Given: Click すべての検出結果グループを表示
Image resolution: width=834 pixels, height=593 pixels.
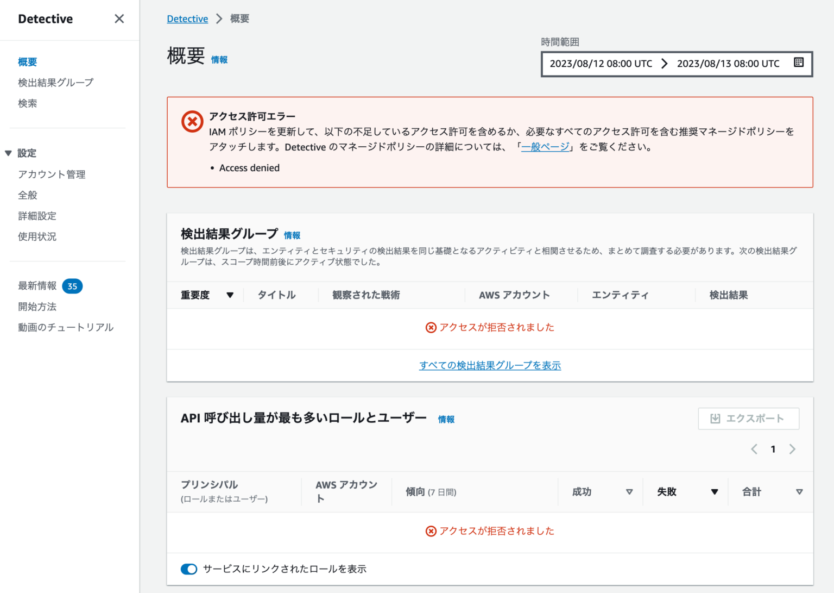Looking at the screenshot, I should (490, 365).
